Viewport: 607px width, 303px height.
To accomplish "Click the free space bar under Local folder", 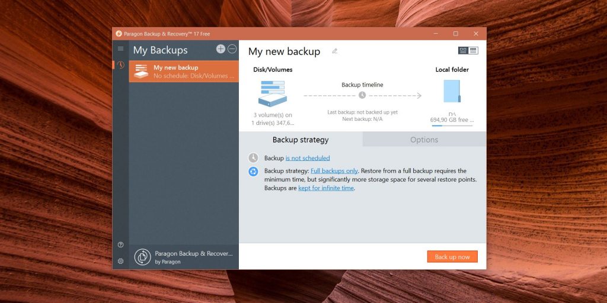I will tap(452, 125).
